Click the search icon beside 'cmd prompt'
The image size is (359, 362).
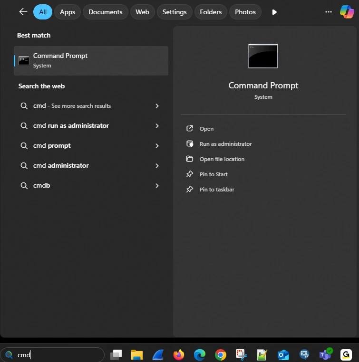24,146
